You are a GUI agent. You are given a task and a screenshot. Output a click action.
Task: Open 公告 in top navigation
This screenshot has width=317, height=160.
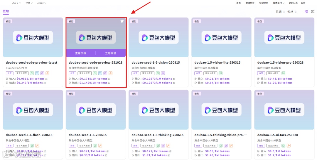click(303, 3)
